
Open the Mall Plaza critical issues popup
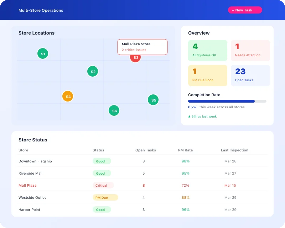[x=142, y=47]
